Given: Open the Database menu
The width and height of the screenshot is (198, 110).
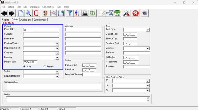Looking at the screenshot, I should click(35, 7).
